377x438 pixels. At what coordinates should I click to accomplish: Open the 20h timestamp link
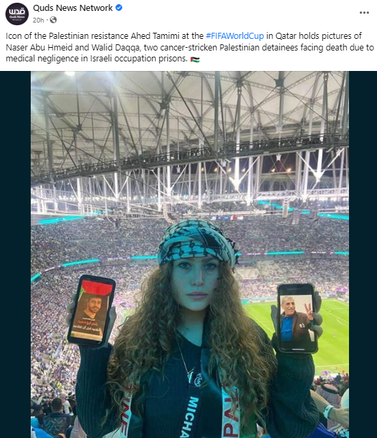[38, 20]
